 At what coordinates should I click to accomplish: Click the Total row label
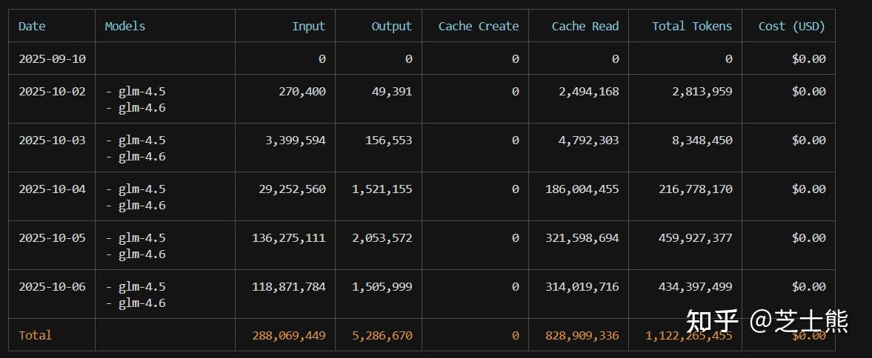point(35,336)
